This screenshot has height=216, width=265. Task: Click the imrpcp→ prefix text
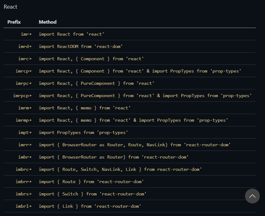[22, 96]
